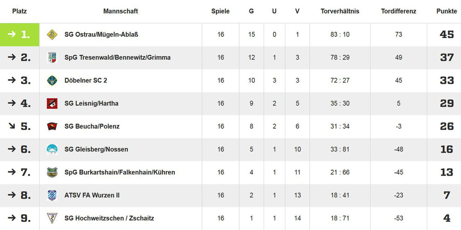Click ATSV FA Wurzen II logo
This screenshot has height=230, width=461.
[52, 195]
